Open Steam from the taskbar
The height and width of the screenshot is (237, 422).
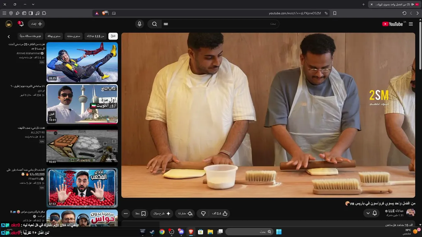pos(152,232)
